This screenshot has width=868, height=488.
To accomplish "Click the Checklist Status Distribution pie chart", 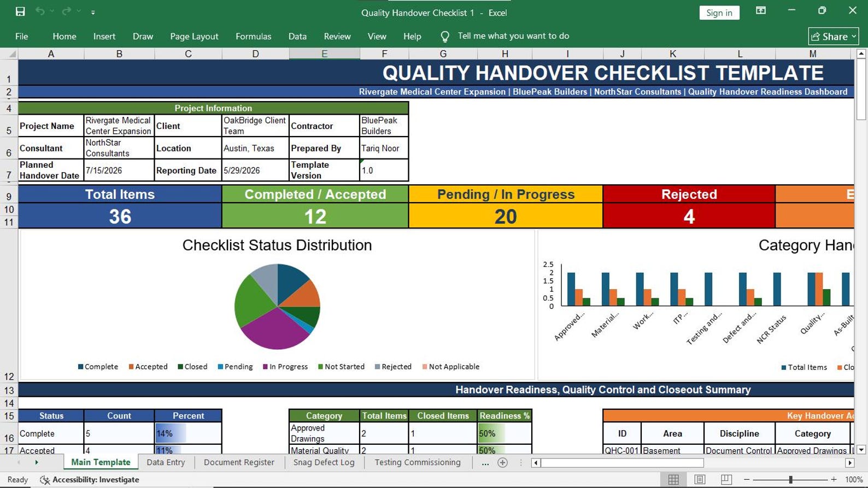I will pyautogui.click(x=277, y=307).
